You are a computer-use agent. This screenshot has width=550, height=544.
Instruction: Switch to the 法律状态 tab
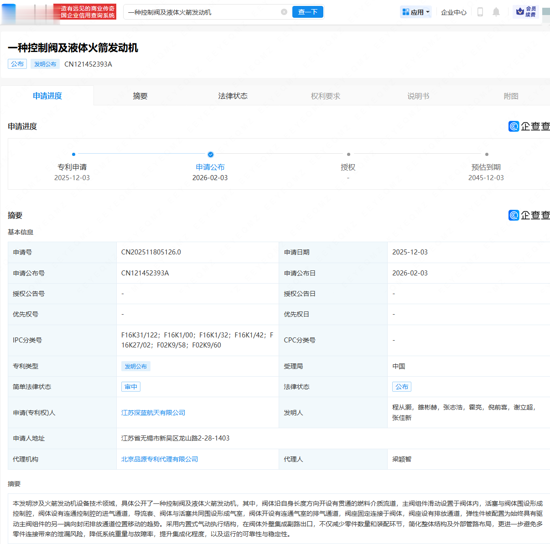[233, 96]
